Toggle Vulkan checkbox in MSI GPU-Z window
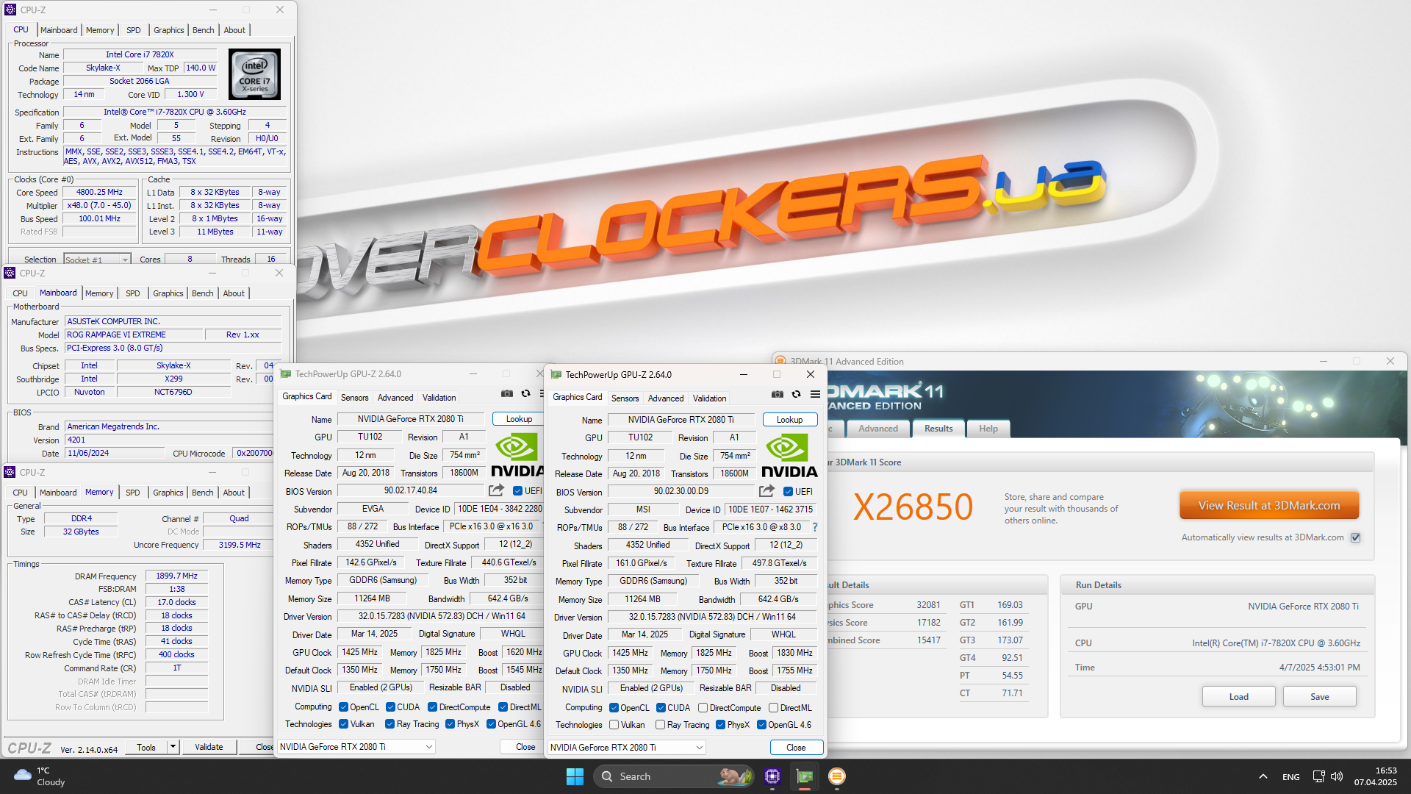 click(x=614, y=725)
